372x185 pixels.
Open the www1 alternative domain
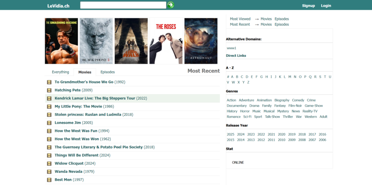pos(231,48)
